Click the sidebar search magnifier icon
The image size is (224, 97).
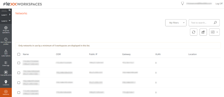(9, 10)
